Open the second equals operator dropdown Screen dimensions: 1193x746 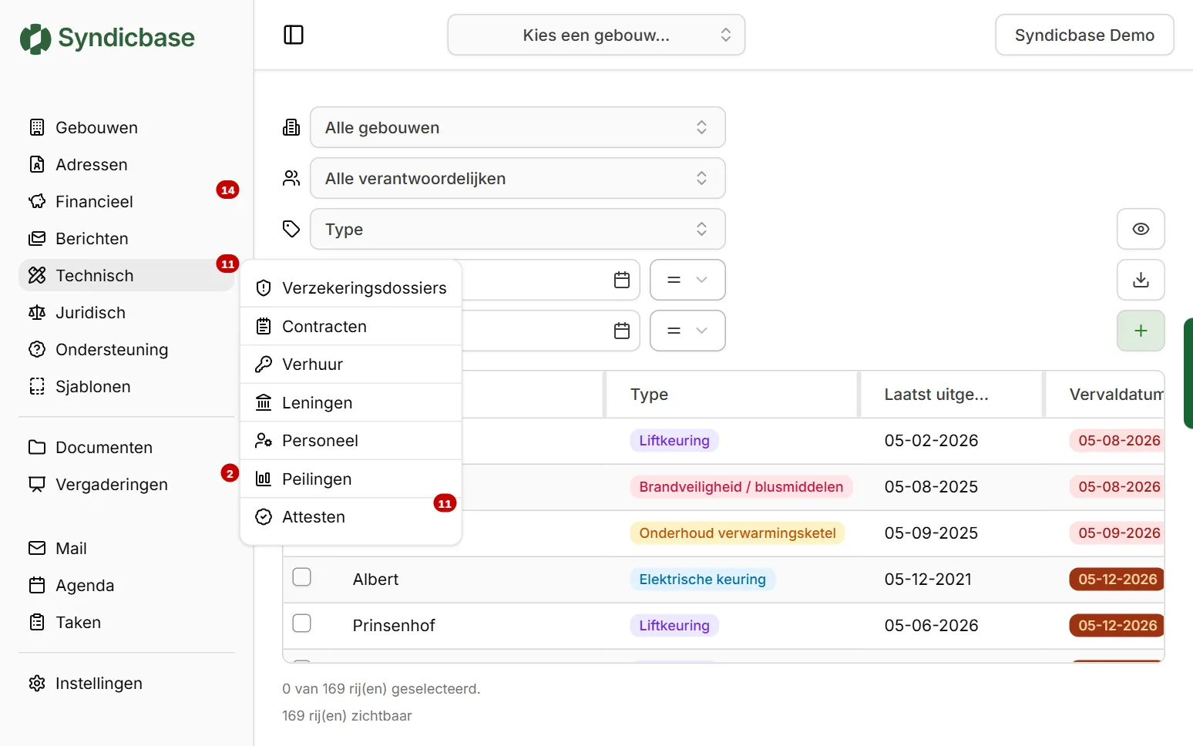point(687,331)
